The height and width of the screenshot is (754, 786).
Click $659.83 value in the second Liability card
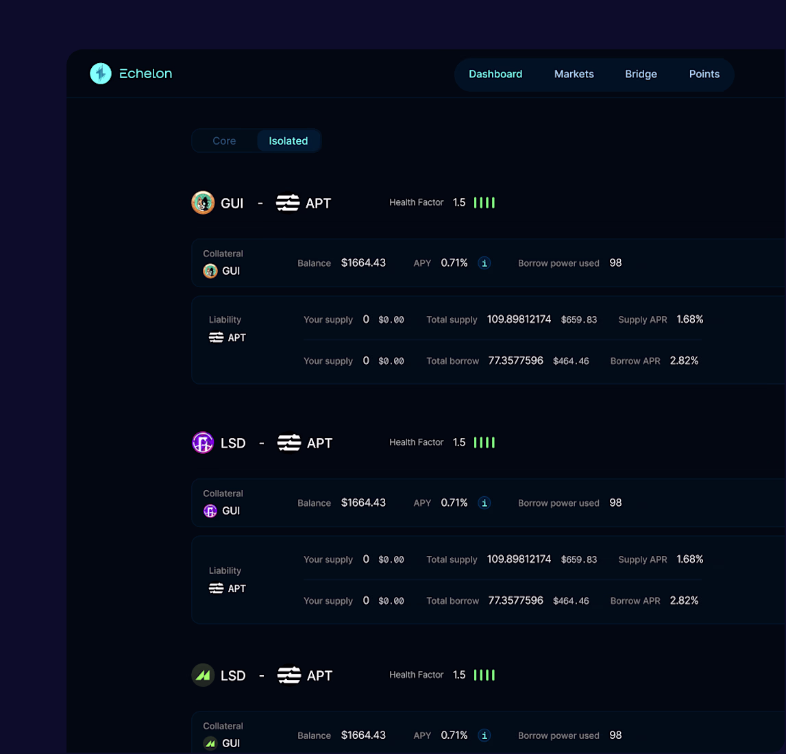(579, 559)
